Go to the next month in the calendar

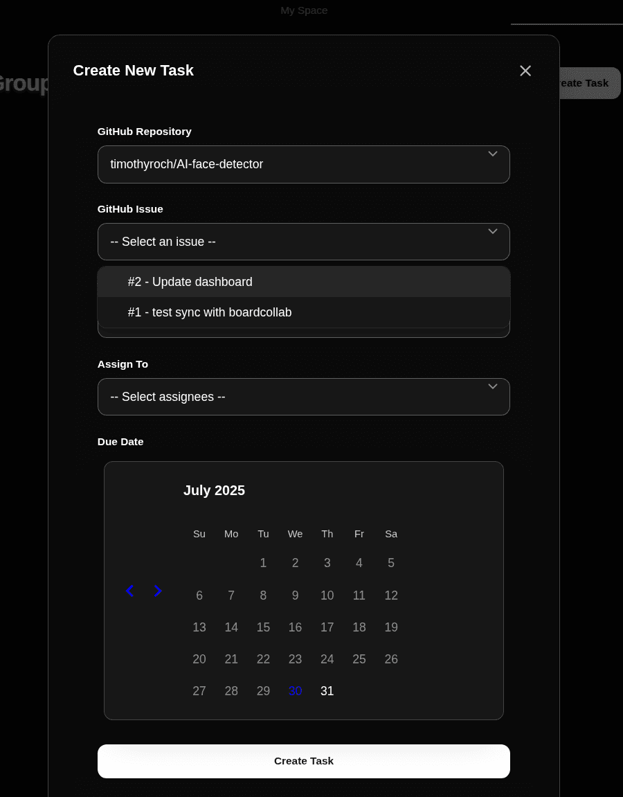coord(158,591)
